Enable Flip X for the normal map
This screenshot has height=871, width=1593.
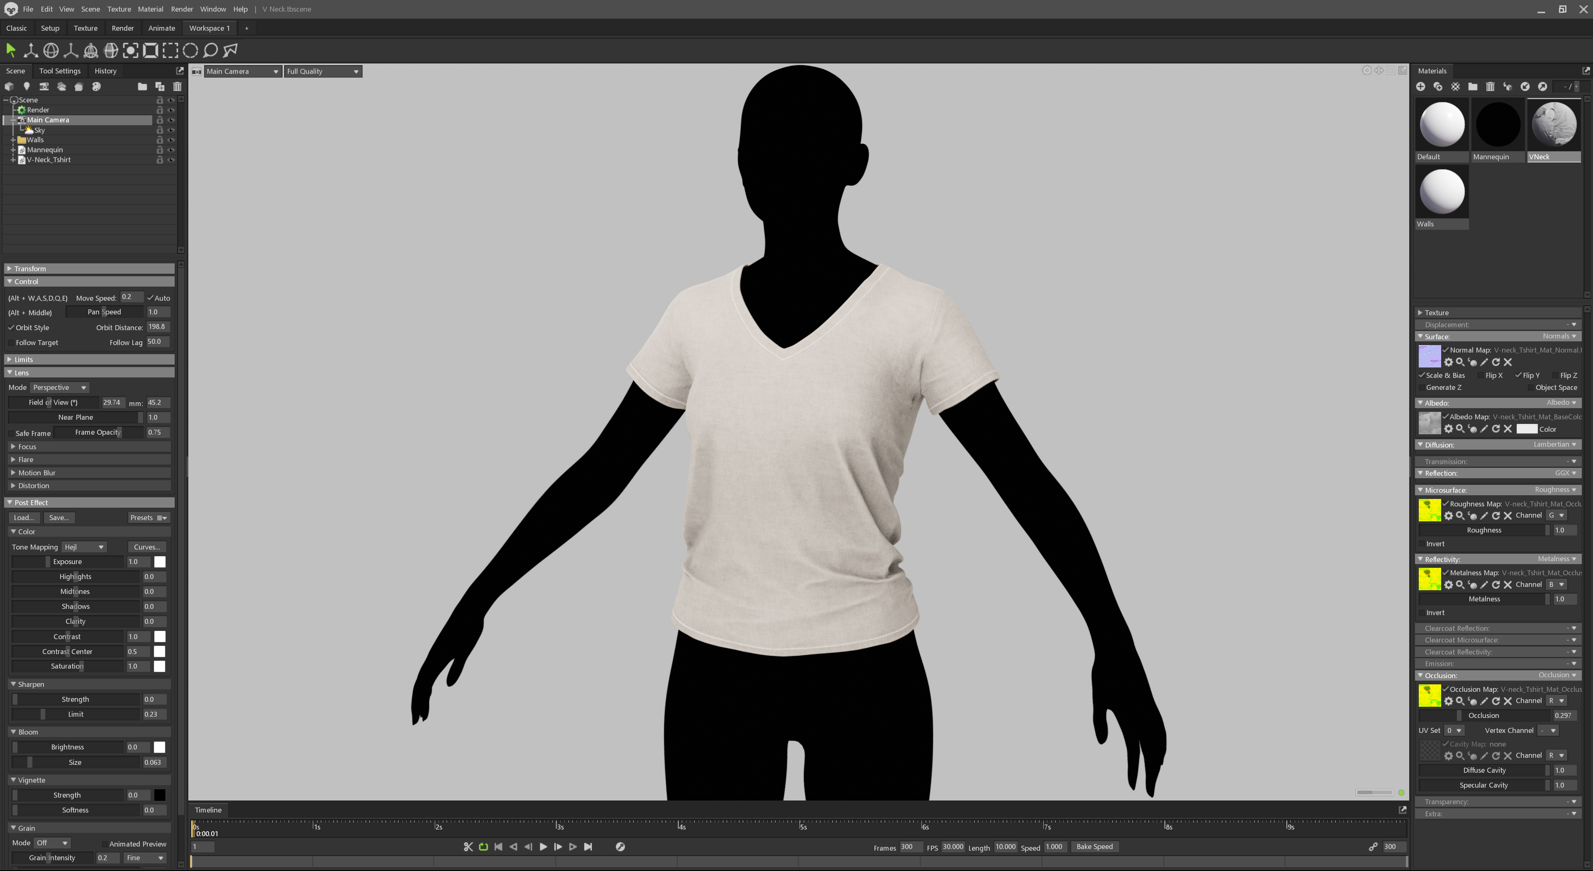pyautogui.click(x=1481, y=375)
